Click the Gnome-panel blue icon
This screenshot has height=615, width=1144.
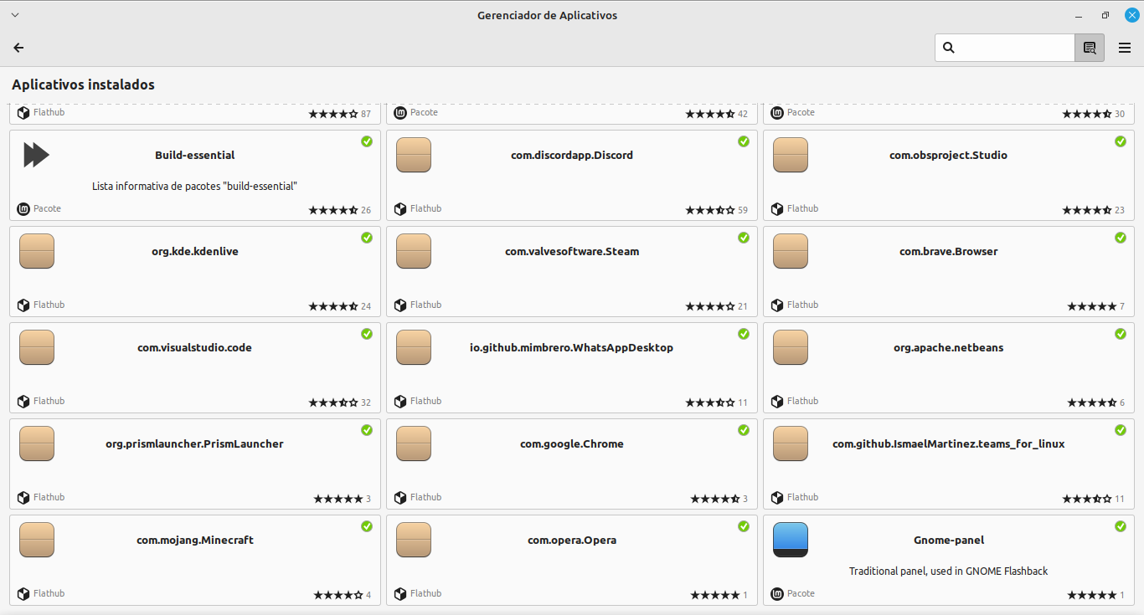pos(791,540)
